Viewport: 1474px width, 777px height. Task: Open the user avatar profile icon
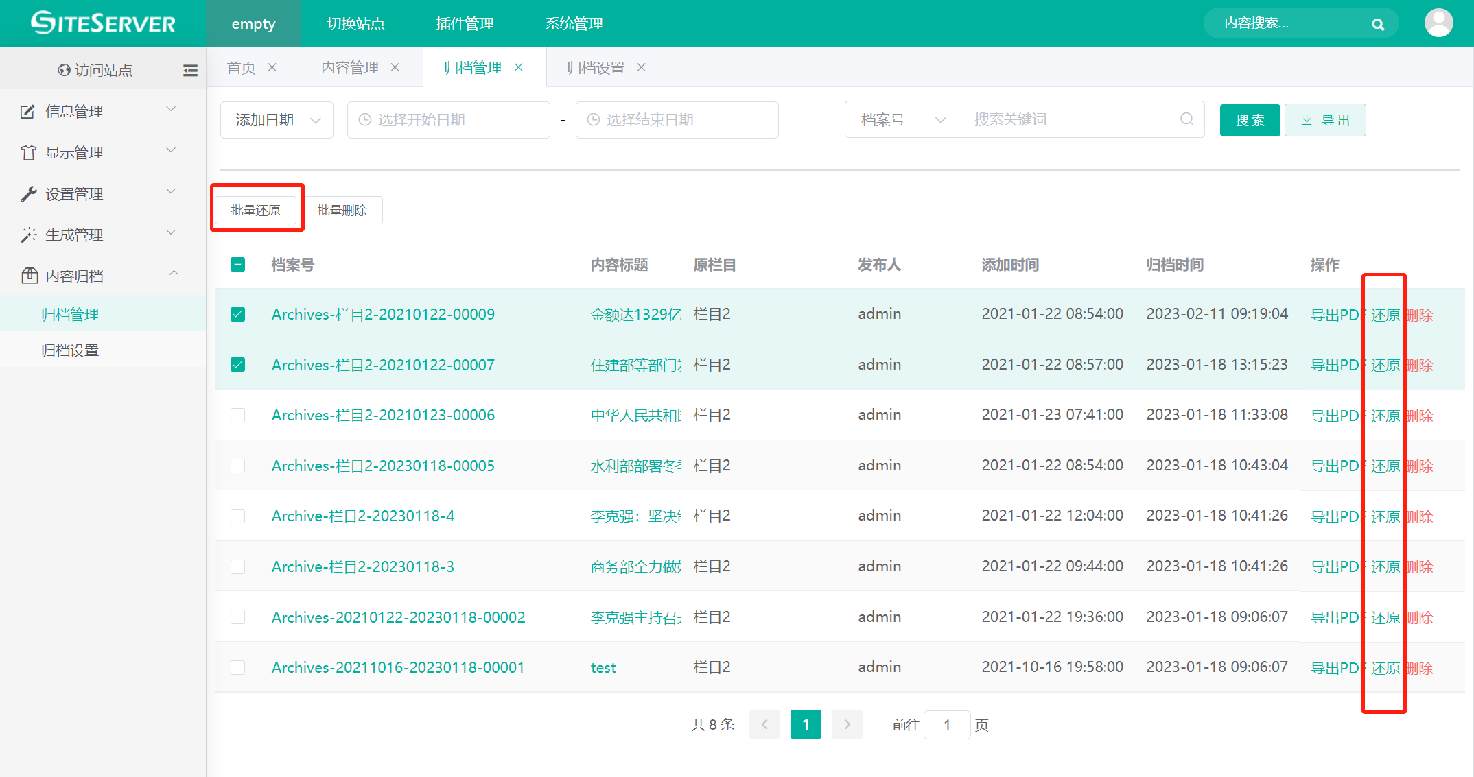[x=1438, y=23]
